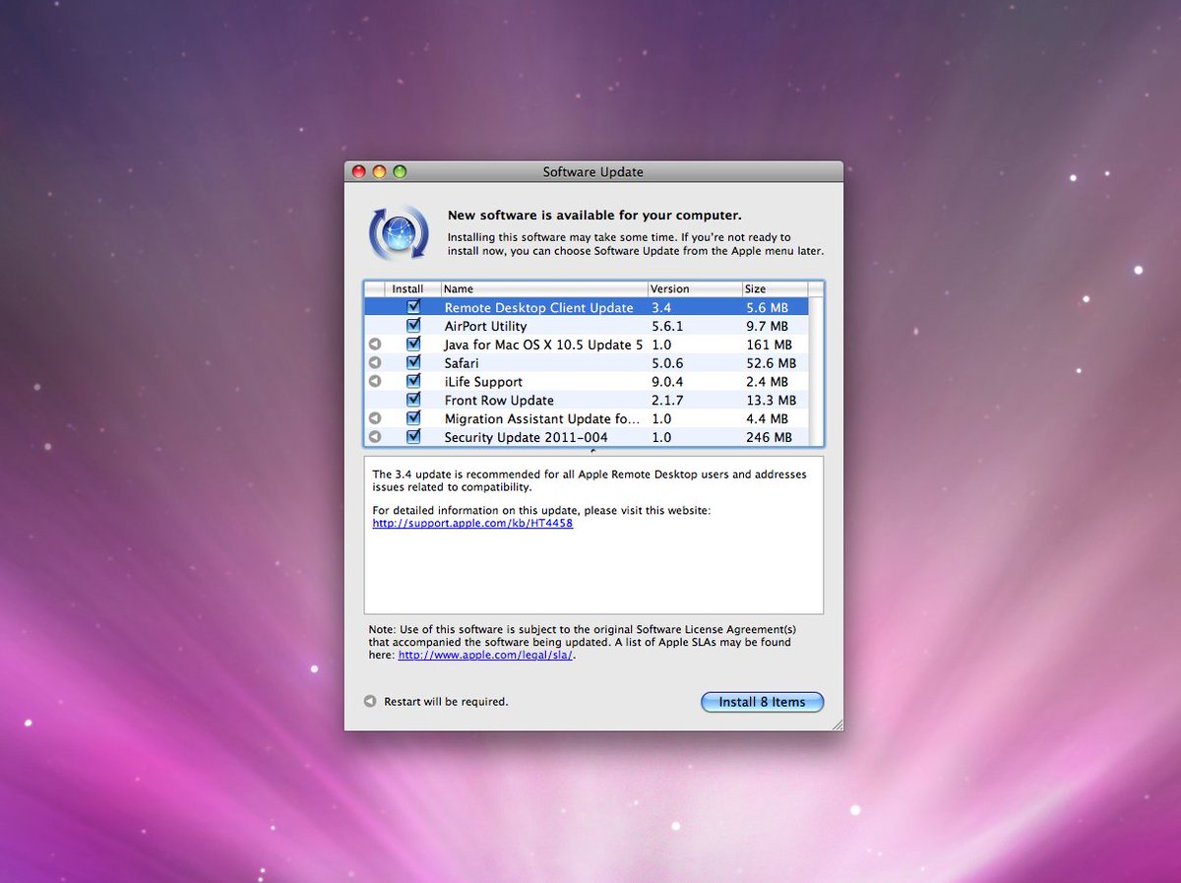This screenshot has width=1181, height=883.
Task: Uncheck the Front Row Update checkbox
Action: (413, 400)
